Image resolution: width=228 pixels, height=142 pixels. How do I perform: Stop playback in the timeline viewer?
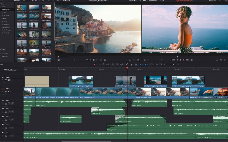181,60
